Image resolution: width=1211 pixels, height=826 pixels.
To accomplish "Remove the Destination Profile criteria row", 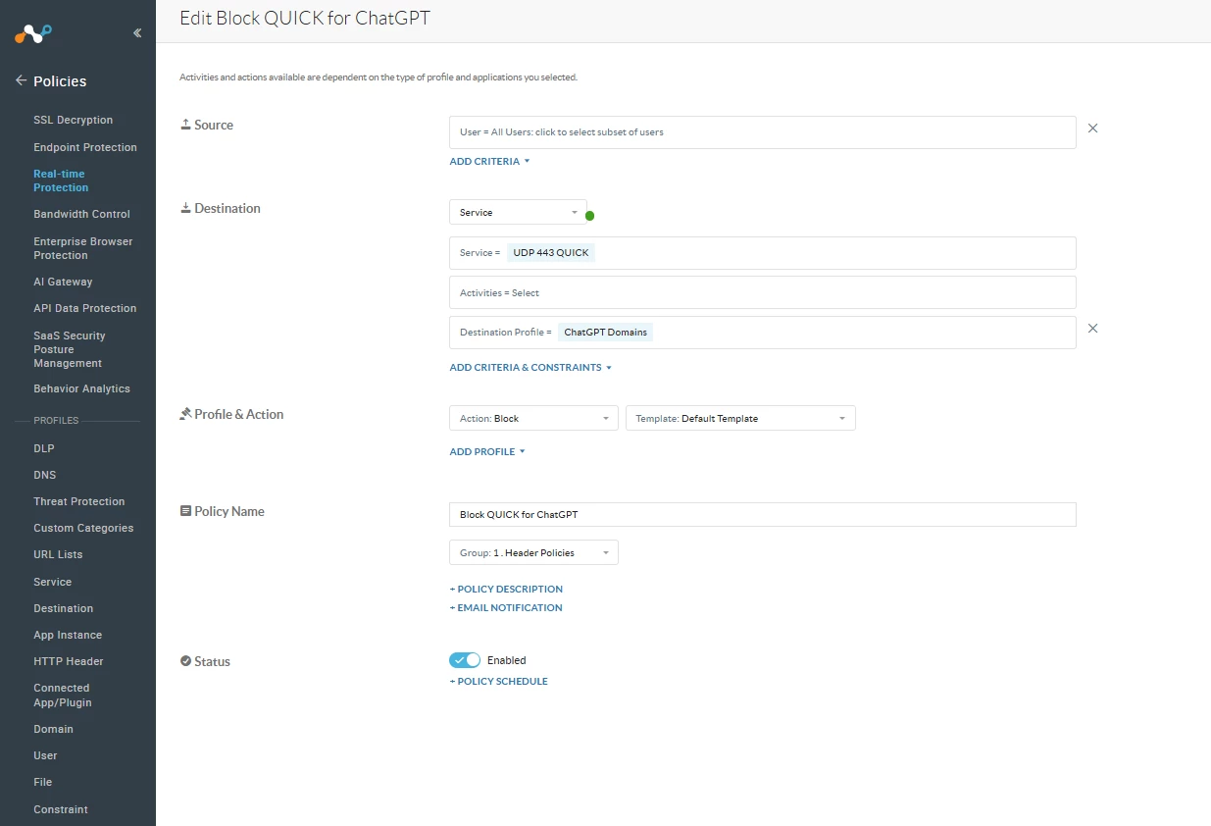I will tap(1092, 328).
